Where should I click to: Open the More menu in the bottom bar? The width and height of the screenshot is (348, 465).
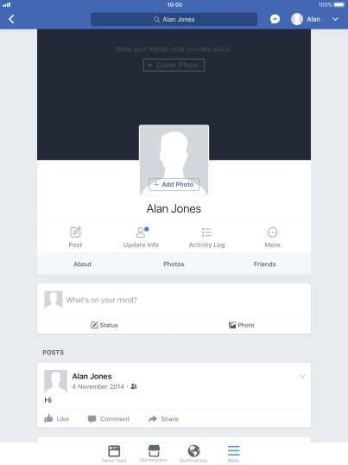click(233, 454)
